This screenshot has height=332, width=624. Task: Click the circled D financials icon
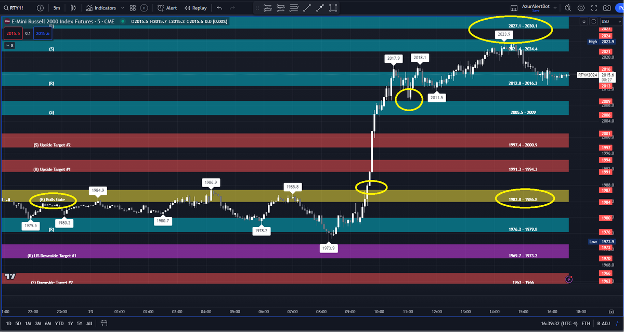(x=144, y=8)
